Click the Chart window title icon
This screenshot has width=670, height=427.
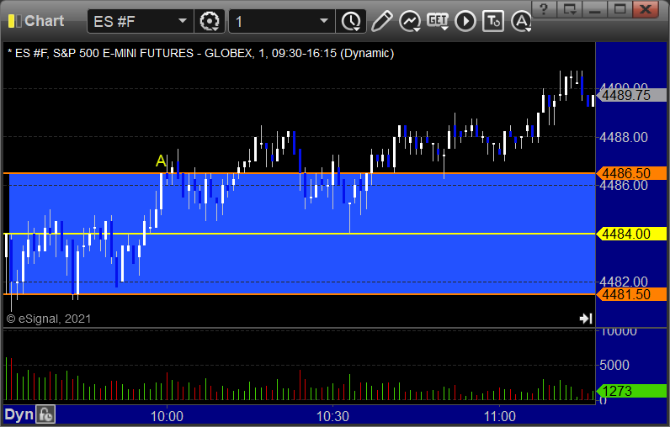coord(15,21)
